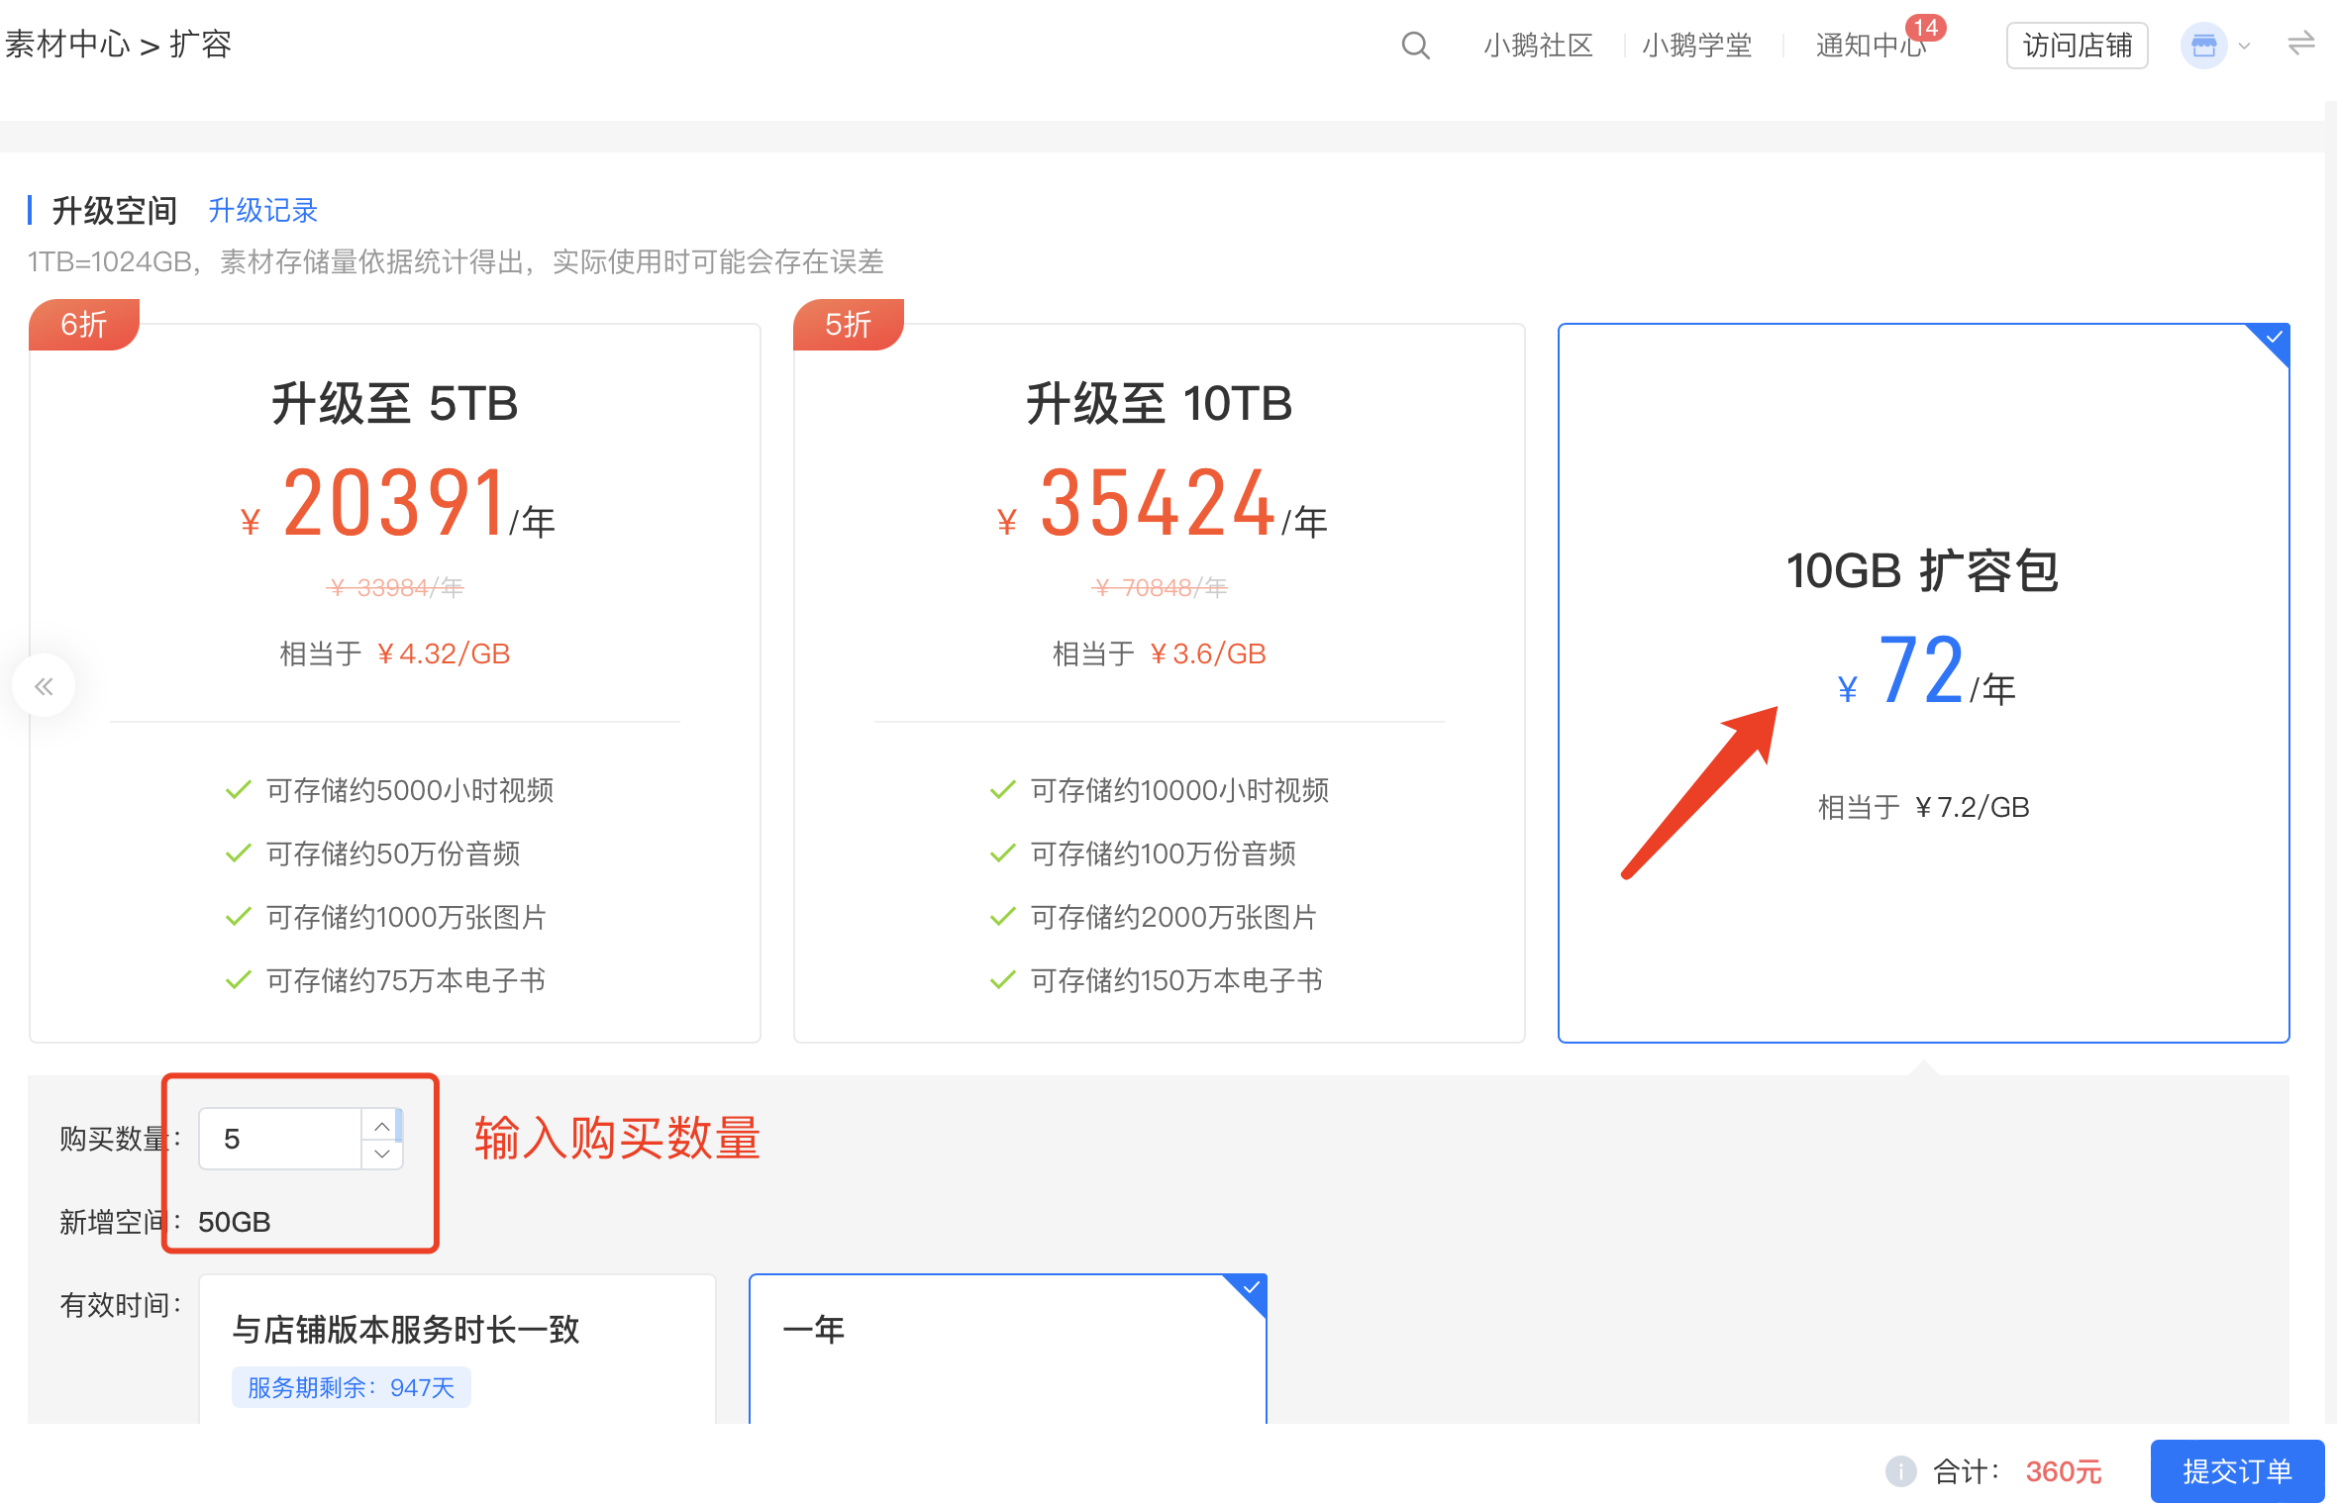Open the shop avatar icon menu
Screen dimensions: 2337x1507
[2203, 46]
